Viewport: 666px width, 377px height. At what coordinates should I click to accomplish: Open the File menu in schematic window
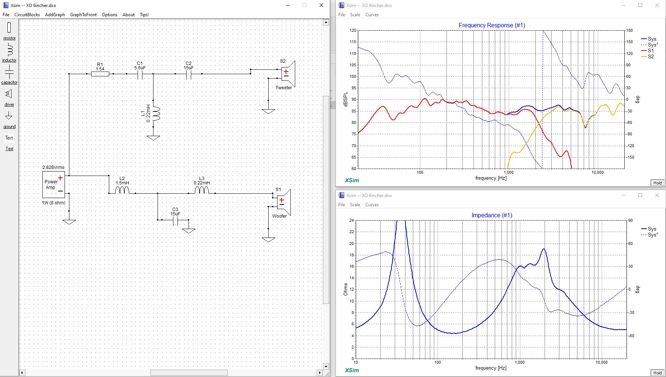click(6, 15)
